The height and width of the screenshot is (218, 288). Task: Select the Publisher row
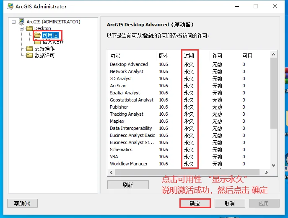tap(189, 107)
